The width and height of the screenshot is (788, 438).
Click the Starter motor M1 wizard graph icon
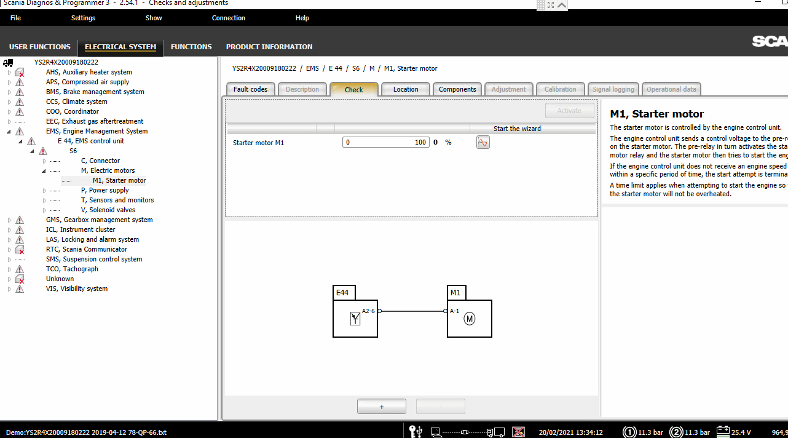click(x=483, y=143)
